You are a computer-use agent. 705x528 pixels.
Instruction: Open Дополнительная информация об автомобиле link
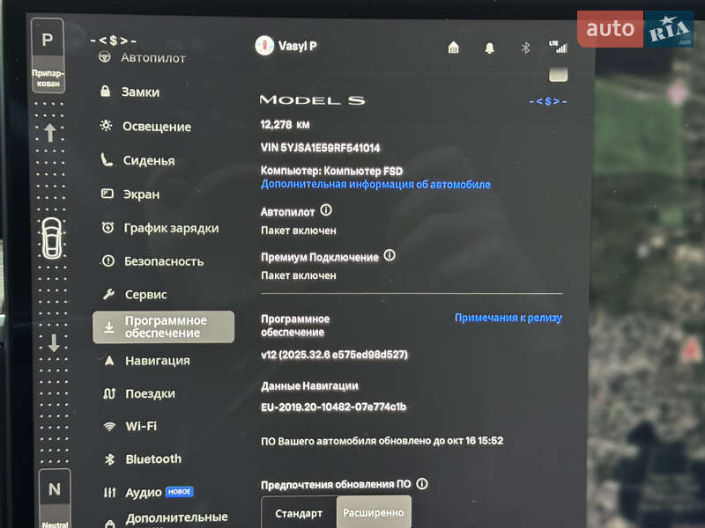(x=375, y=185)
